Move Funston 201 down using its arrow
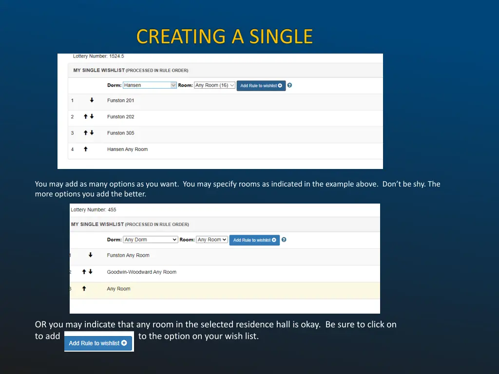Viewport: 499px width, 374px height. click(92, 100)
